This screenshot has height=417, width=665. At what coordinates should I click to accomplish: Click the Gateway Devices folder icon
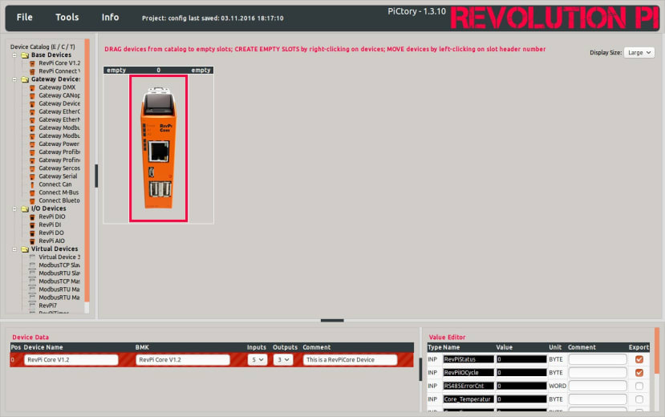pos(25,79)
